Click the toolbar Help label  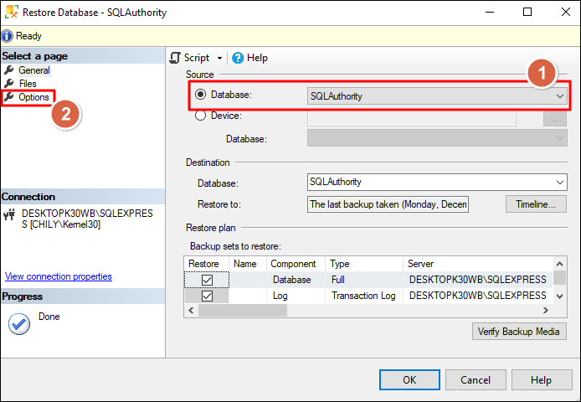click(257, 58)
